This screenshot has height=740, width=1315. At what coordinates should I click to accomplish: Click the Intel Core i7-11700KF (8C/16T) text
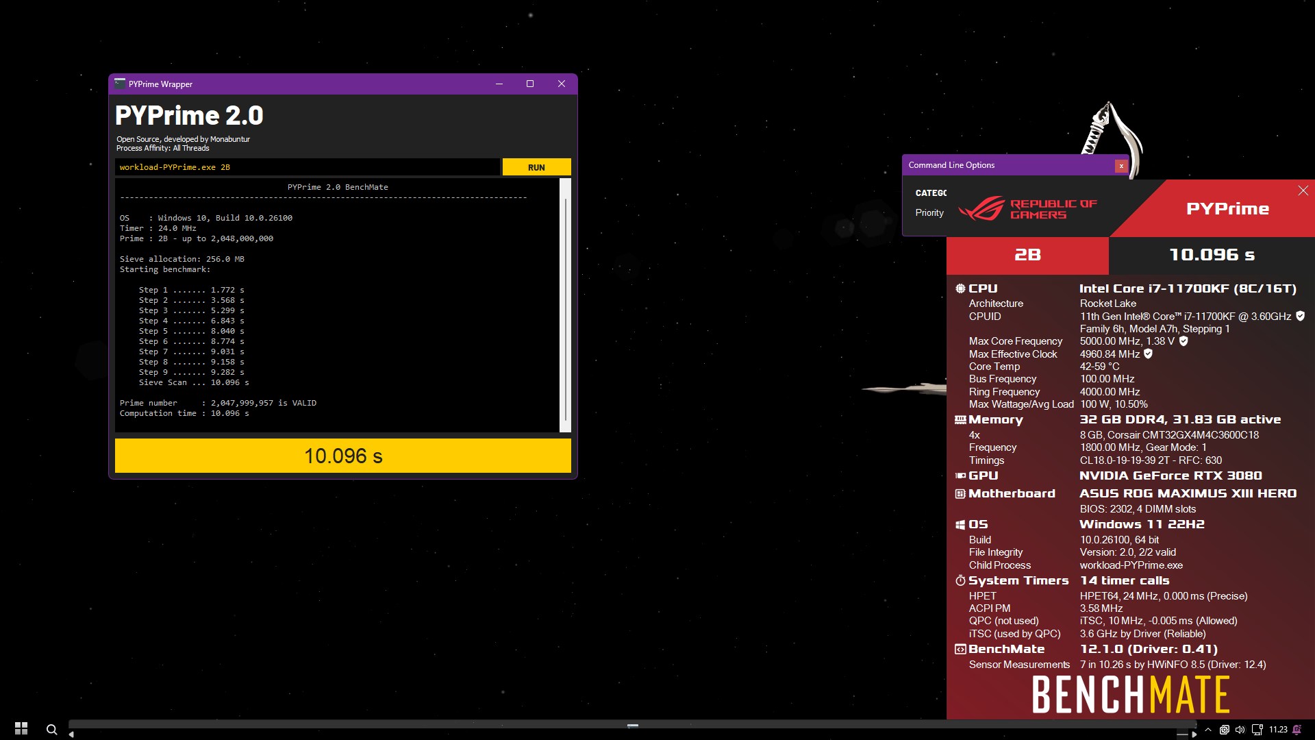click(1188, 288)
